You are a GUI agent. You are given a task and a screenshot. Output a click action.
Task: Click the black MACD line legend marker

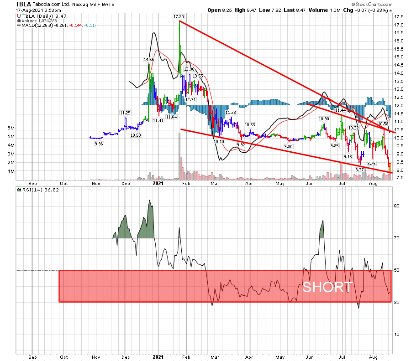click(19, 25)
